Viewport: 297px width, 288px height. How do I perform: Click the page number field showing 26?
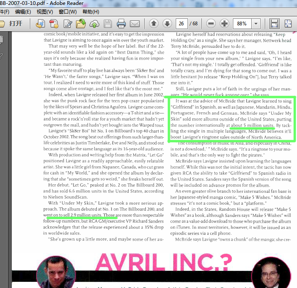coord(181,24)
